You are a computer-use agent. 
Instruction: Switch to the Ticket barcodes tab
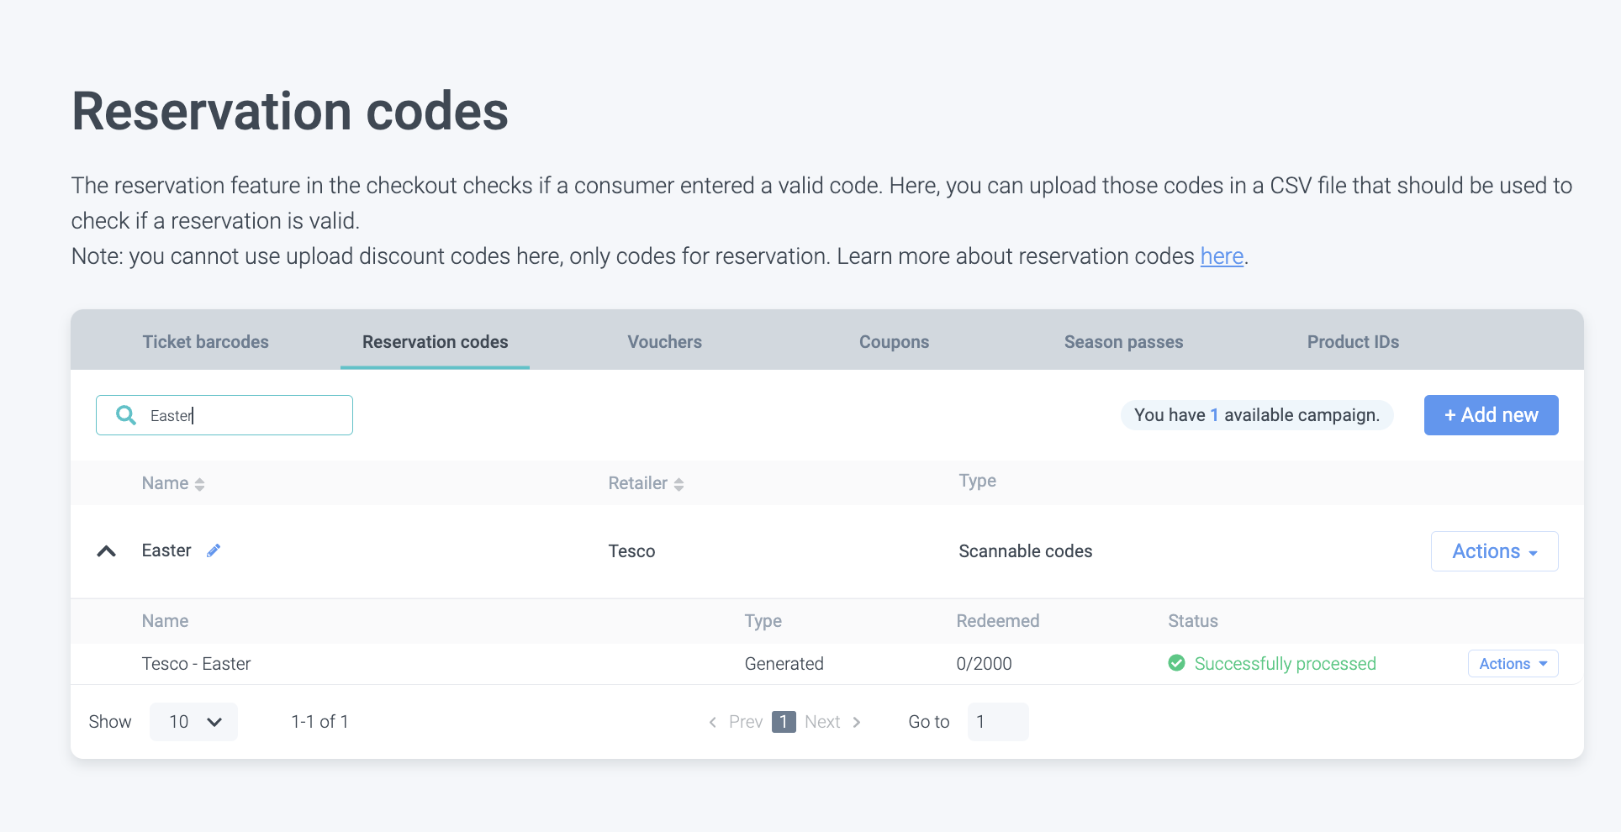pyautogui.click(x=205, y=342)
